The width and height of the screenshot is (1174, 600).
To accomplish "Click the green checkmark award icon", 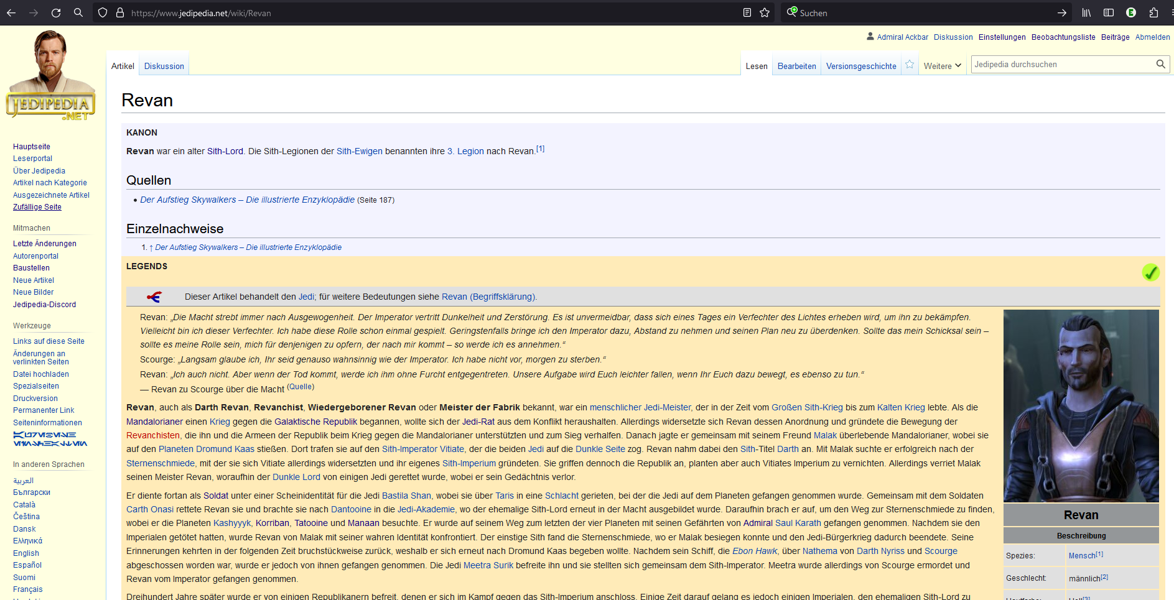I will (x=1150, y=272).
